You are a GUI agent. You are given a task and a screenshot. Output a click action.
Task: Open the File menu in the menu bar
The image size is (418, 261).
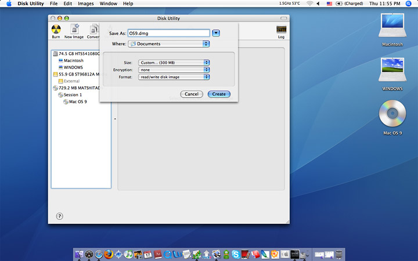click(53, 3)
